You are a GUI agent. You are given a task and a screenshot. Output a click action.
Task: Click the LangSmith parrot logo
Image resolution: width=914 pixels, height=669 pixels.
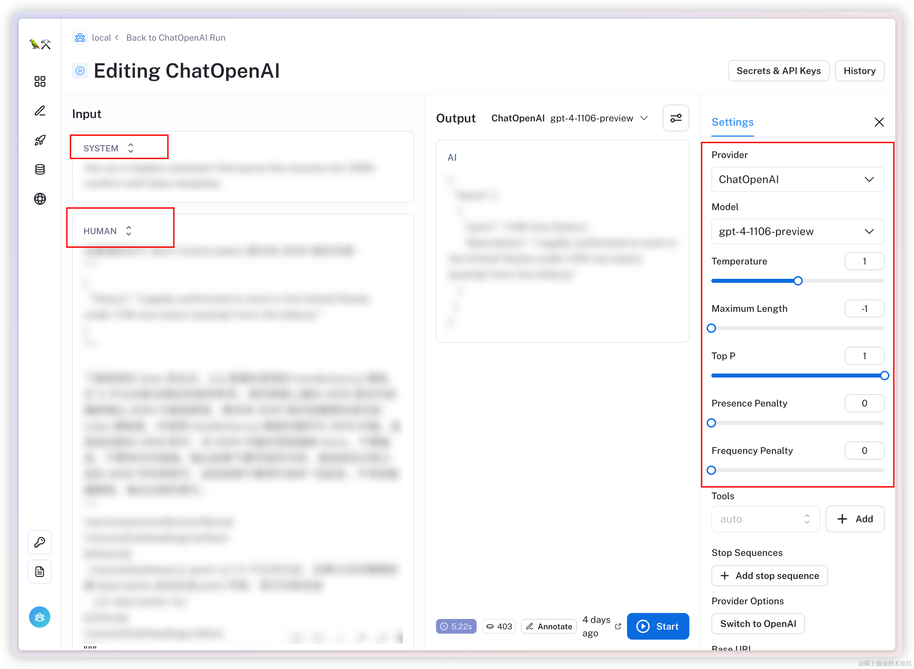[x=40, y=44]
